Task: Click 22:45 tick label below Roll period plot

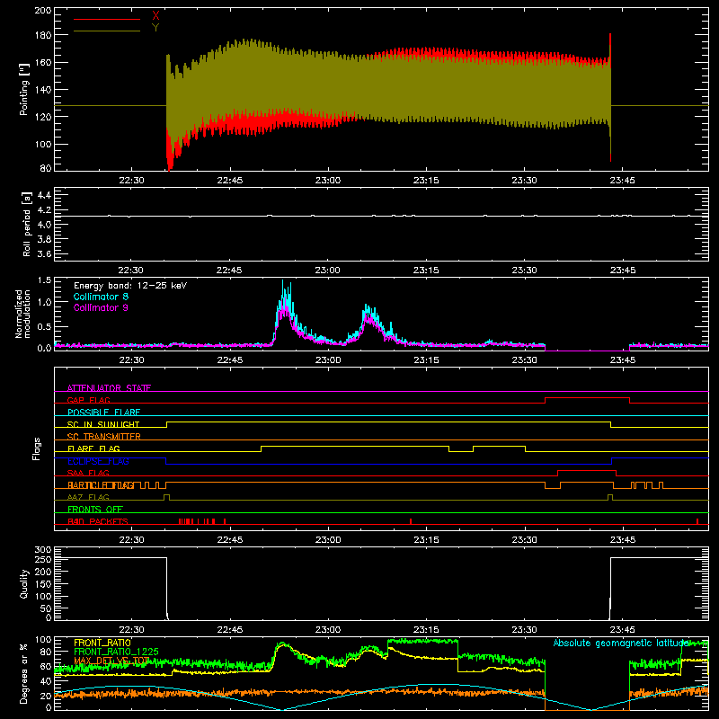Action: click(x=229, y=271)
